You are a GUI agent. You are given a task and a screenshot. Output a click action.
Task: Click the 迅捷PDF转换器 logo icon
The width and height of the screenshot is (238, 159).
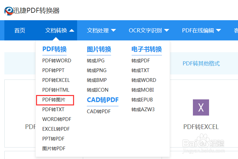pos(9,11)
